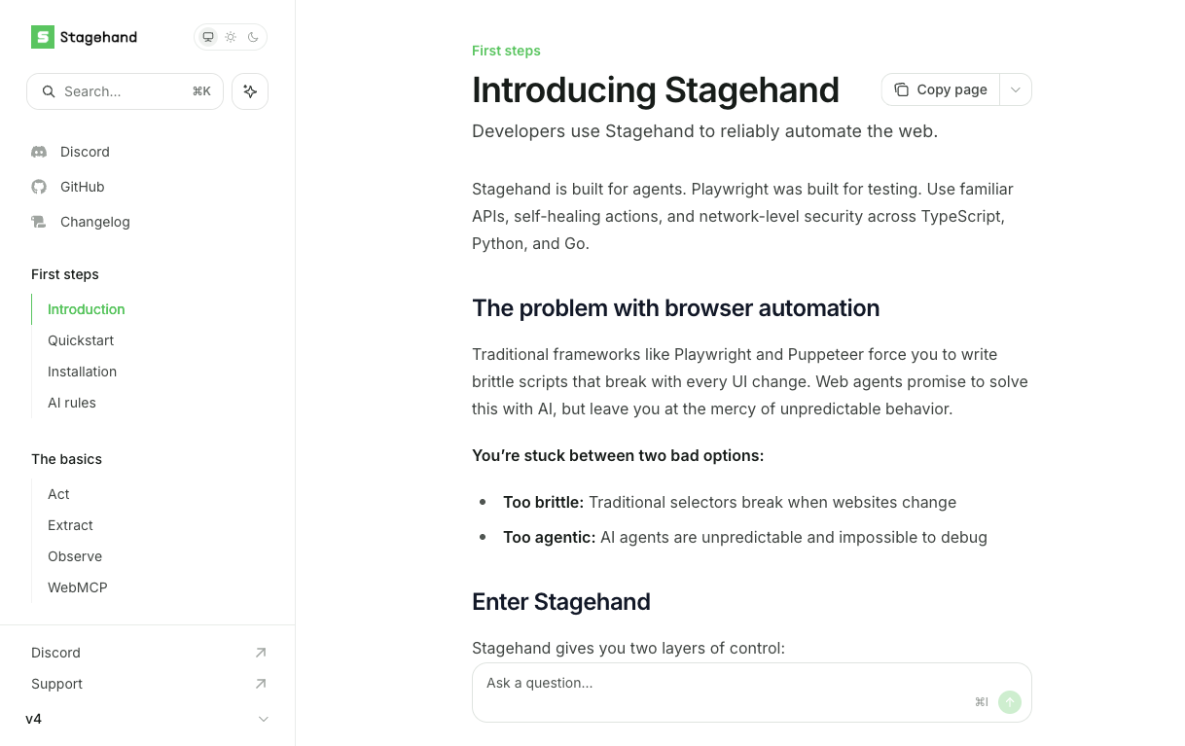Go to the Installation page
Image resolution: width=1185 pixels, height=746 pixels.
[82, 372]
